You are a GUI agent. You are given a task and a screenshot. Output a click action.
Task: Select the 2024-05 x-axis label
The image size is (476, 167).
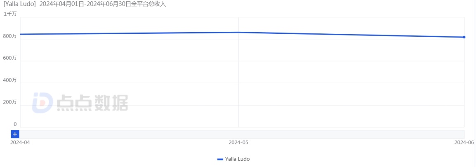point(238,142)
